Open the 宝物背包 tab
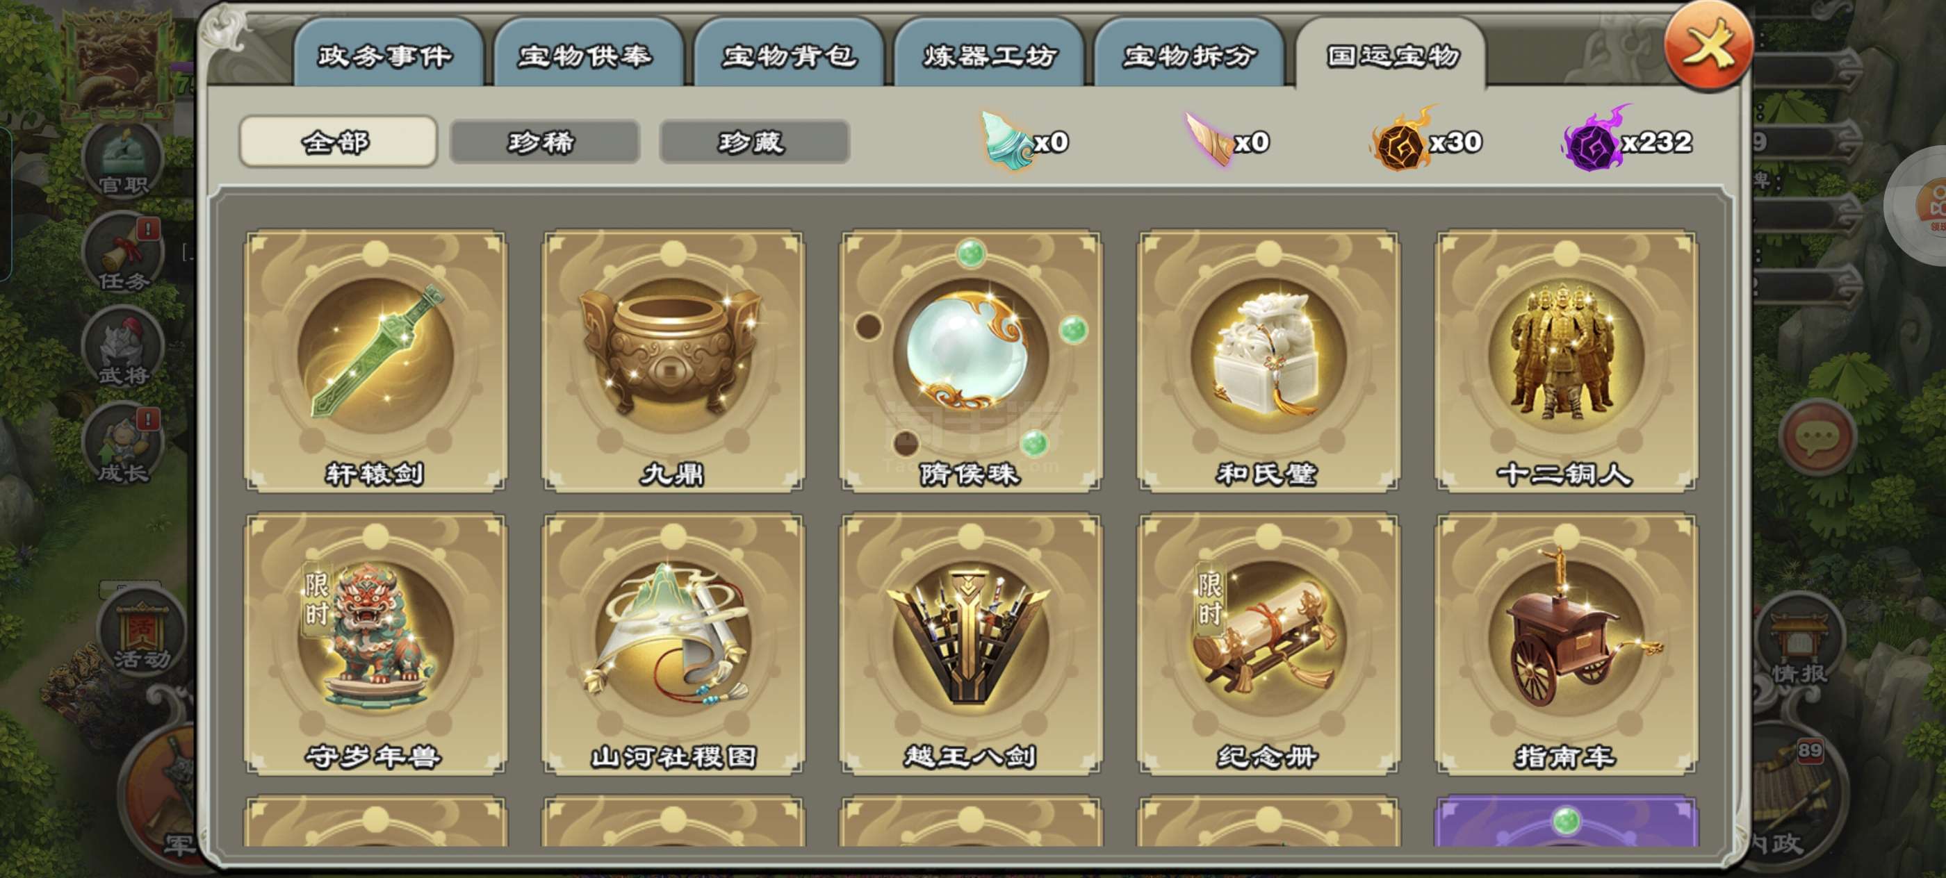 click(789, 54)
